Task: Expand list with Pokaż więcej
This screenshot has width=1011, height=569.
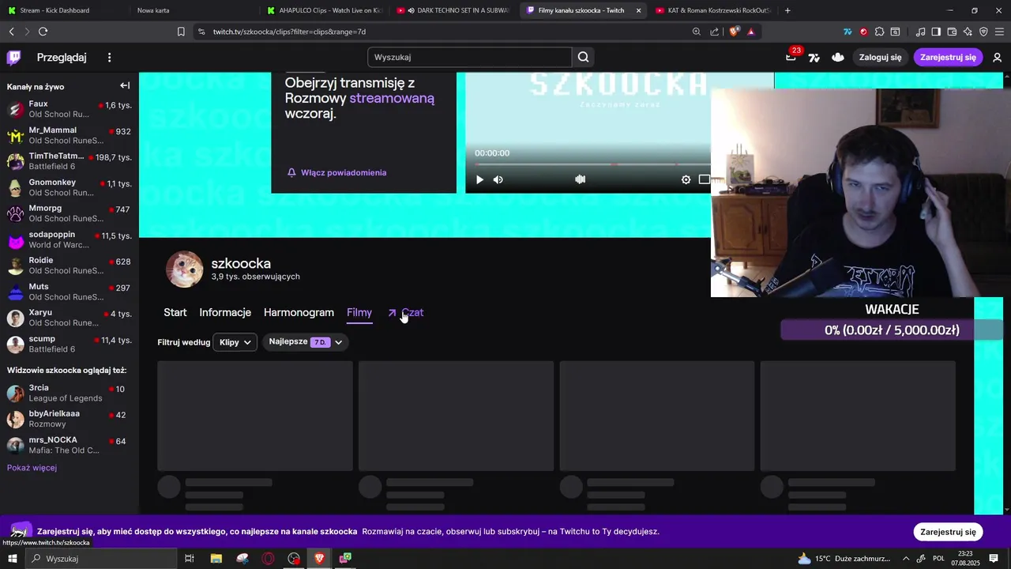Action: pyautogui.click(x=32, y=468)
